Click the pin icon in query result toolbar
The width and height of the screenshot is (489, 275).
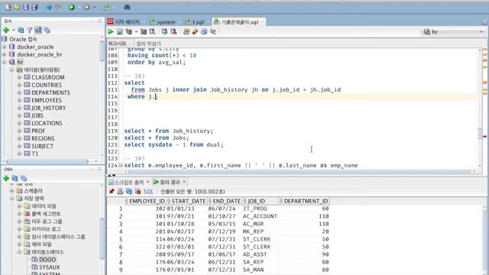(112, 191)
